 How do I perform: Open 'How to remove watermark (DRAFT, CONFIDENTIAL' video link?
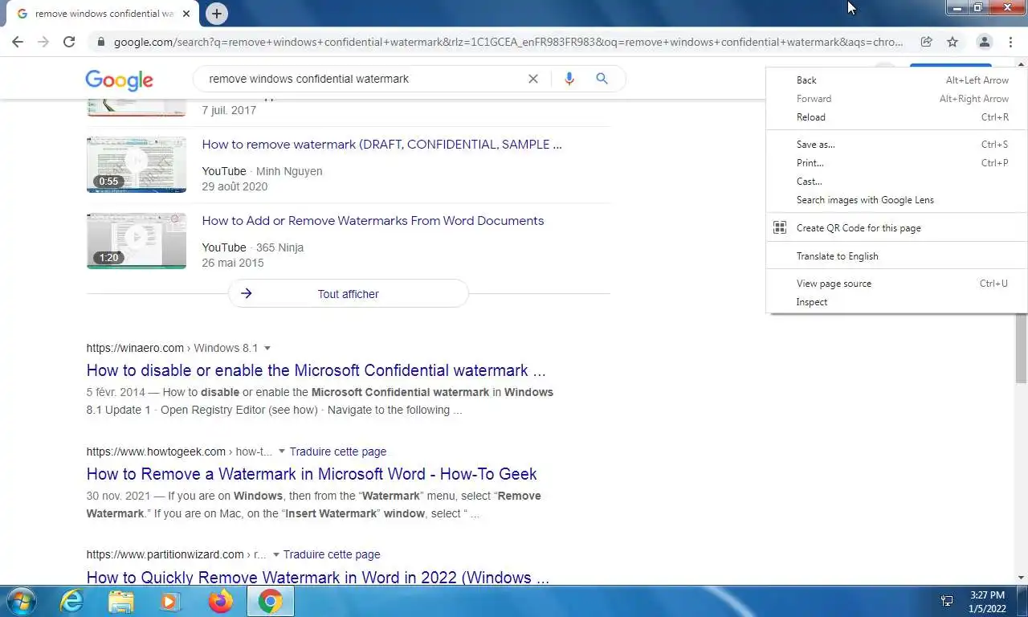pyautogui.click(x=381, y=145)
